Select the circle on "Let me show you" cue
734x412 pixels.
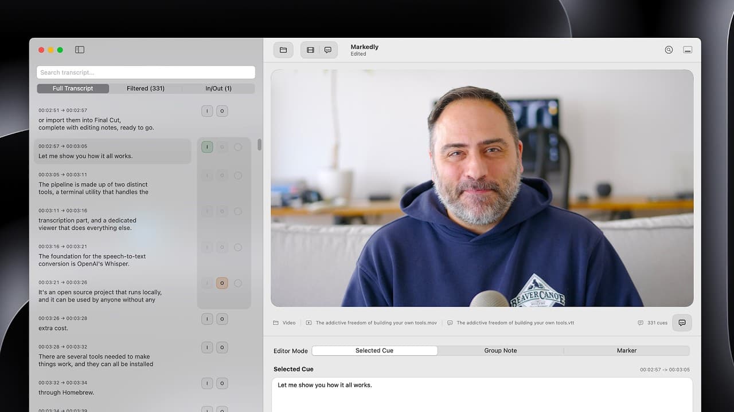(238, 147)
